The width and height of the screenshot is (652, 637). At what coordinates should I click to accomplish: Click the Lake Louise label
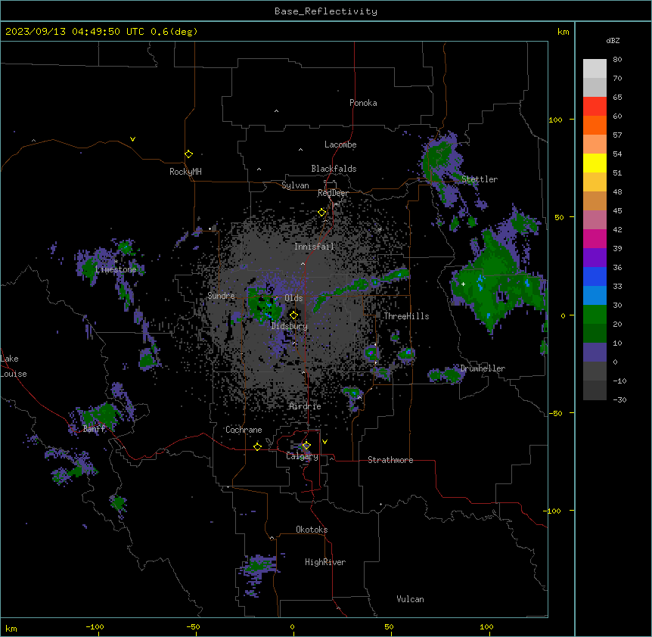(x=14, y=366)
